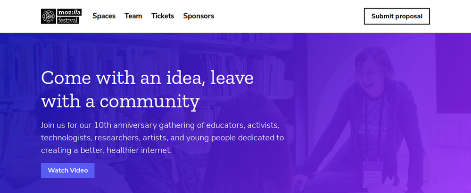Click the 'with a community' headline line
This screenshot has width=471, height=193.
click(x=120, y=101)
